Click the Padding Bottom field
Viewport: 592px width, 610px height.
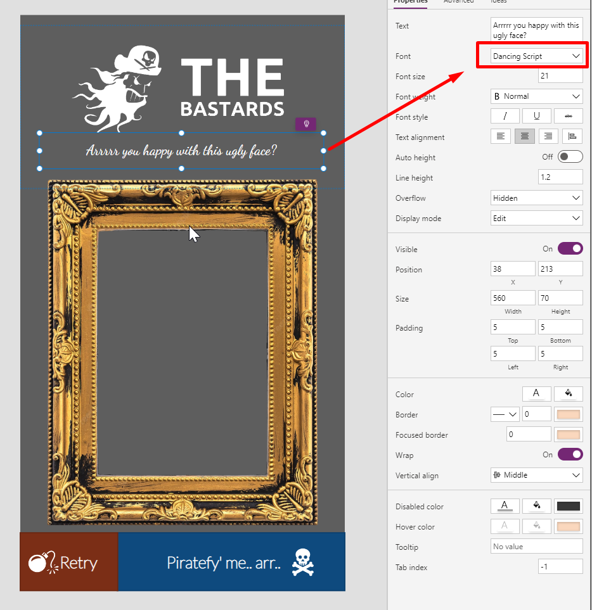point(560,327)
